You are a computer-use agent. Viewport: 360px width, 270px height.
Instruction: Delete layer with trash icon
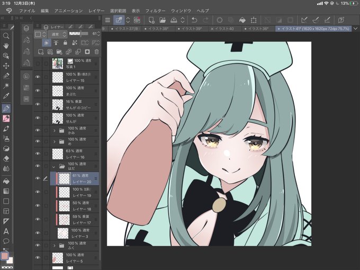point(97,52)
